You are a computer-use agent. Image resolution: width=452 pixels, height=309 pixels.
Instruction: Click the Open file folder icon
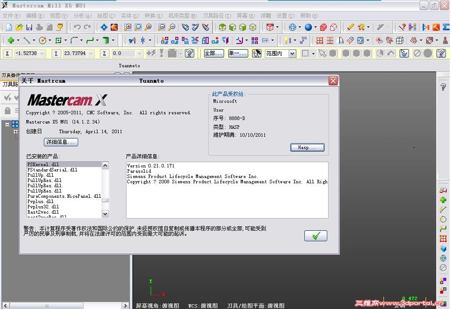tap(19, 27)
